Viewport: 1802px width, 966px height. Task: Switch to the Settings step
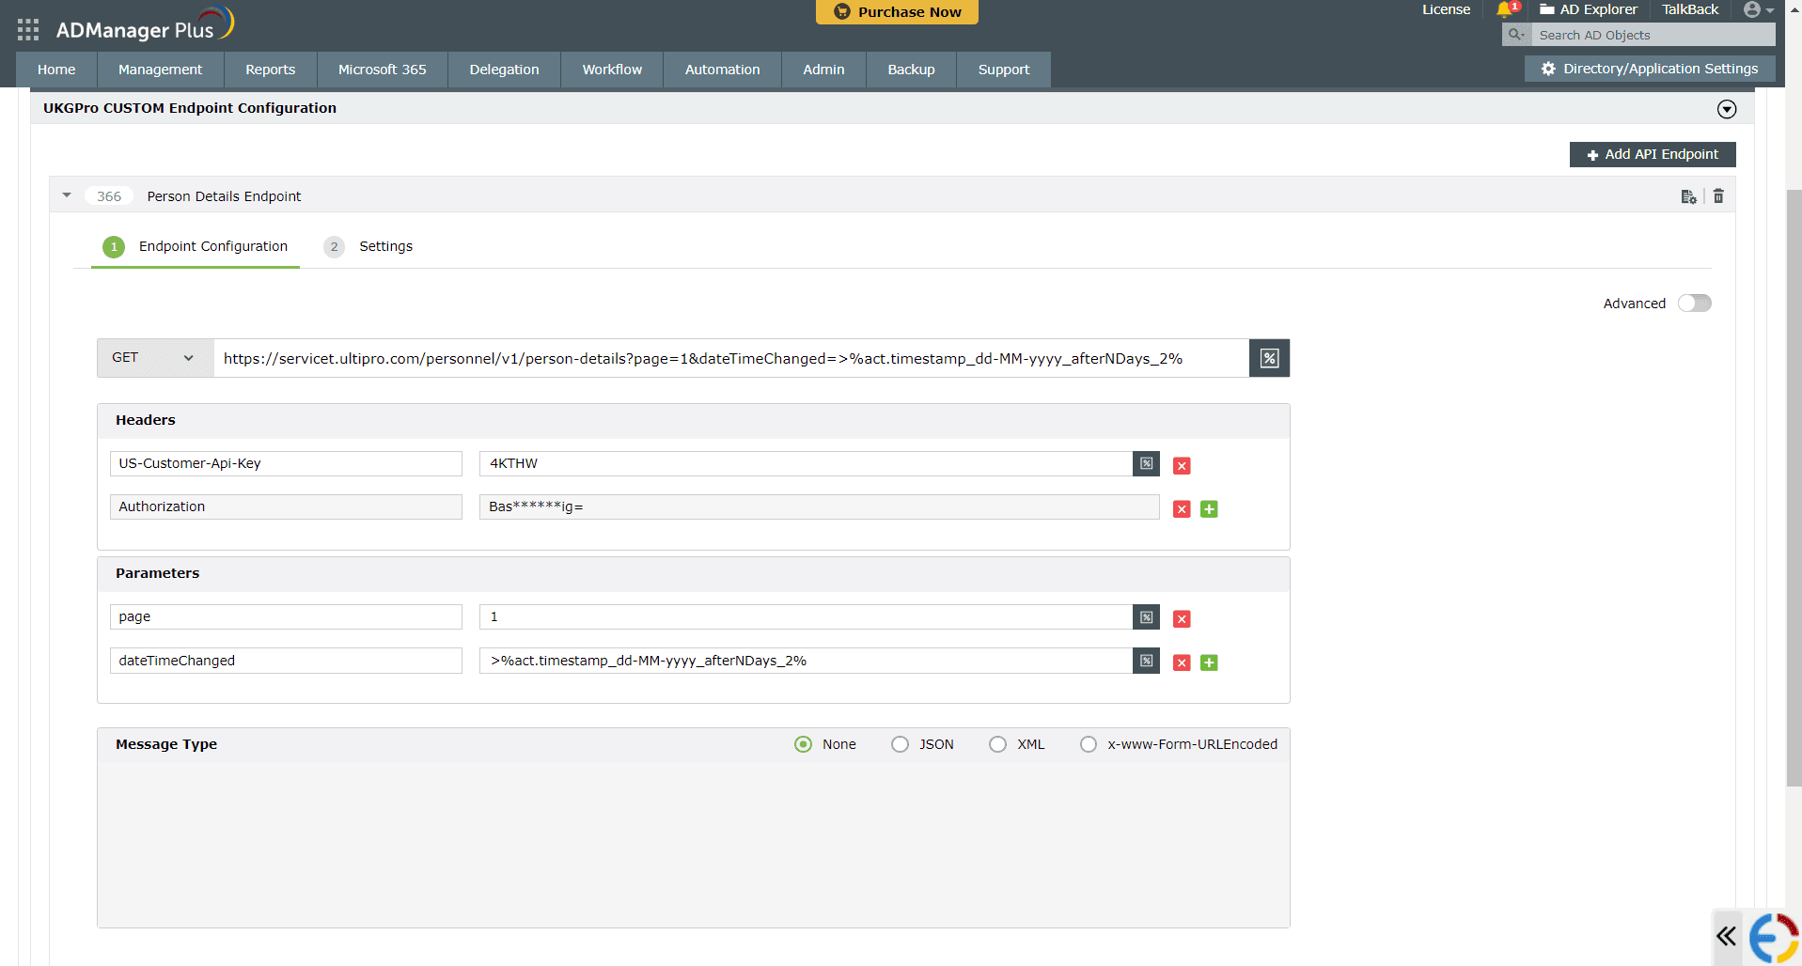tap(385, 246)
